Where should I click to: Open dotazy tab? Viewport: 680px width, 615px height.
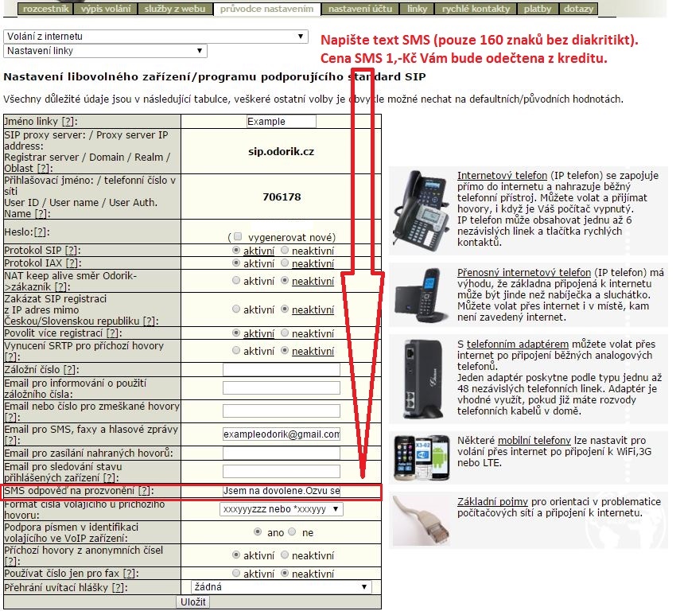(x=578, y=9)
